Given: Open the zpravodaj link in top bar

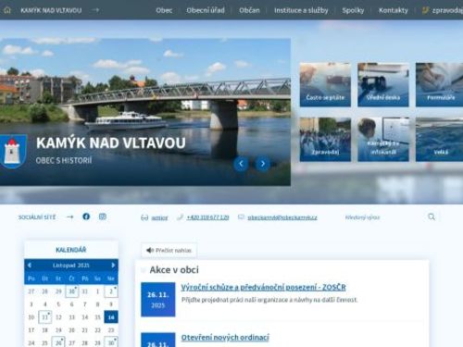Looking at the screenshot, I should click(443, 10).
